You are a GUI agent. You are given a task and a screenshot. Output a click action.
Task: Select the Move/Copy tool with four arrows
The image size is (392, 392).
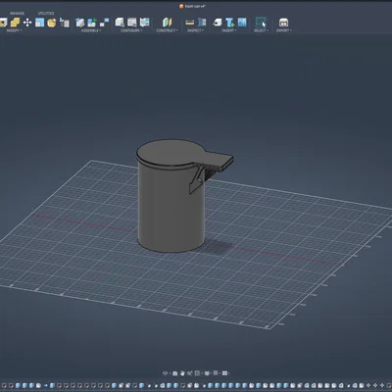[27, 23]
